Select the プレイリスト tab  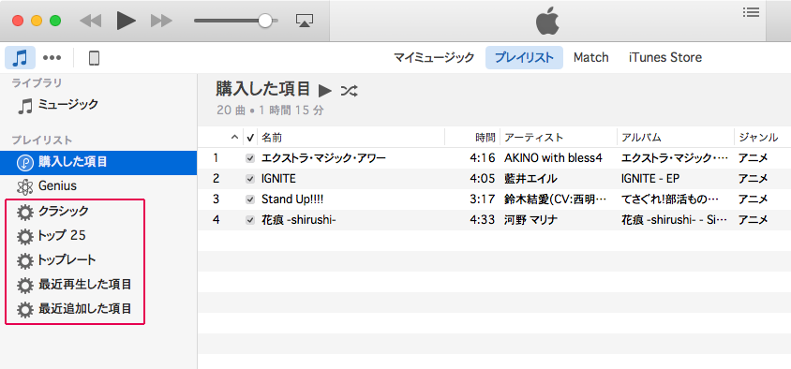pyautogui.click(x=524, y=57)
